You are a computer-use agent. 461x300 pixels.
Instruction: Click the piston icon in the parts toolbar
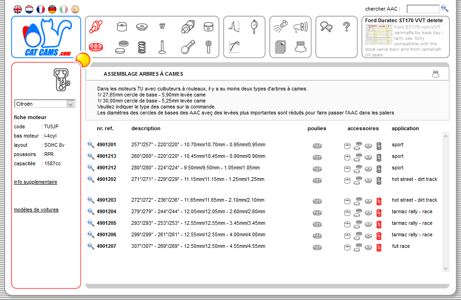(208, 27)
